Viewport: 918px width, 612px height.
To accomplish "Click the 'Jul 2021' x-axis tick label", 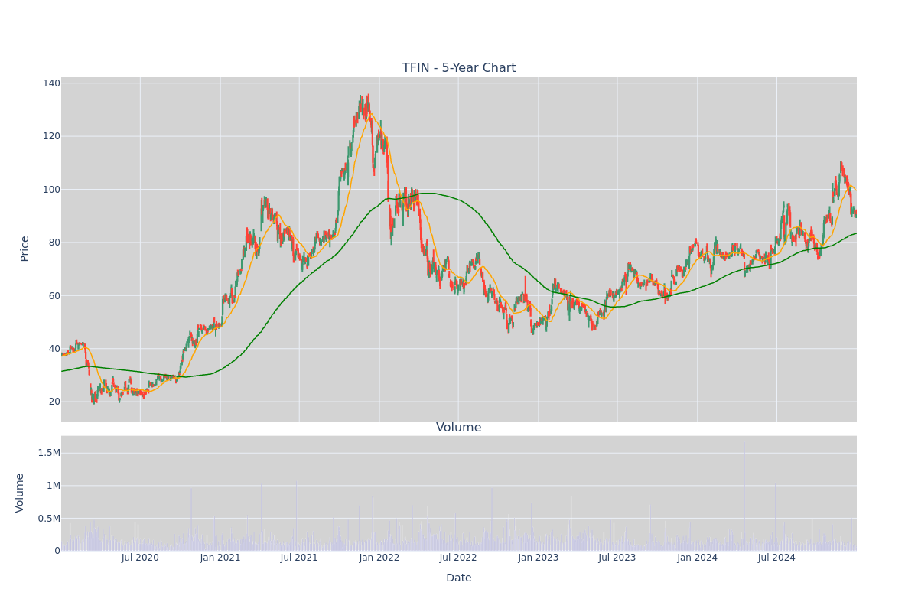I will pos(299,558).
